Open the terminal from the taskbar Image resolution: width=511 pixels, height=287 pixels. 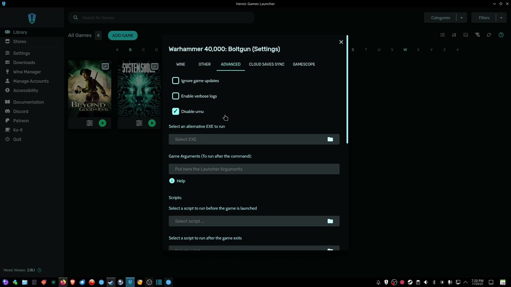[x=34, y=282]
